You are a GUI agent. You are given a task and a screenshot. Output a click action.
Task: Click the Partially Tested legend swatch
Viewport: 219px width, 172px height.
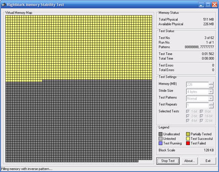pyautogui.click(x=188, y=134)
